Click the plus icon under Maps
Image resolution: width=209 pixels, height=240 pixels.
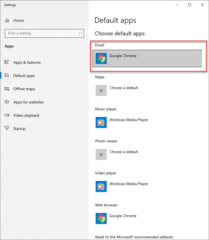[x=101, y=90]
